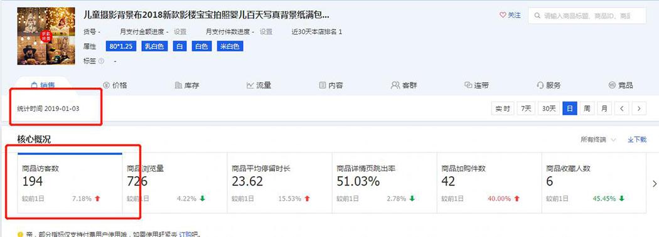The width and height of the screenshot is (659, 237).
Task: Click the 15.53% stay duration change value
Action: [x=289, y=198]
